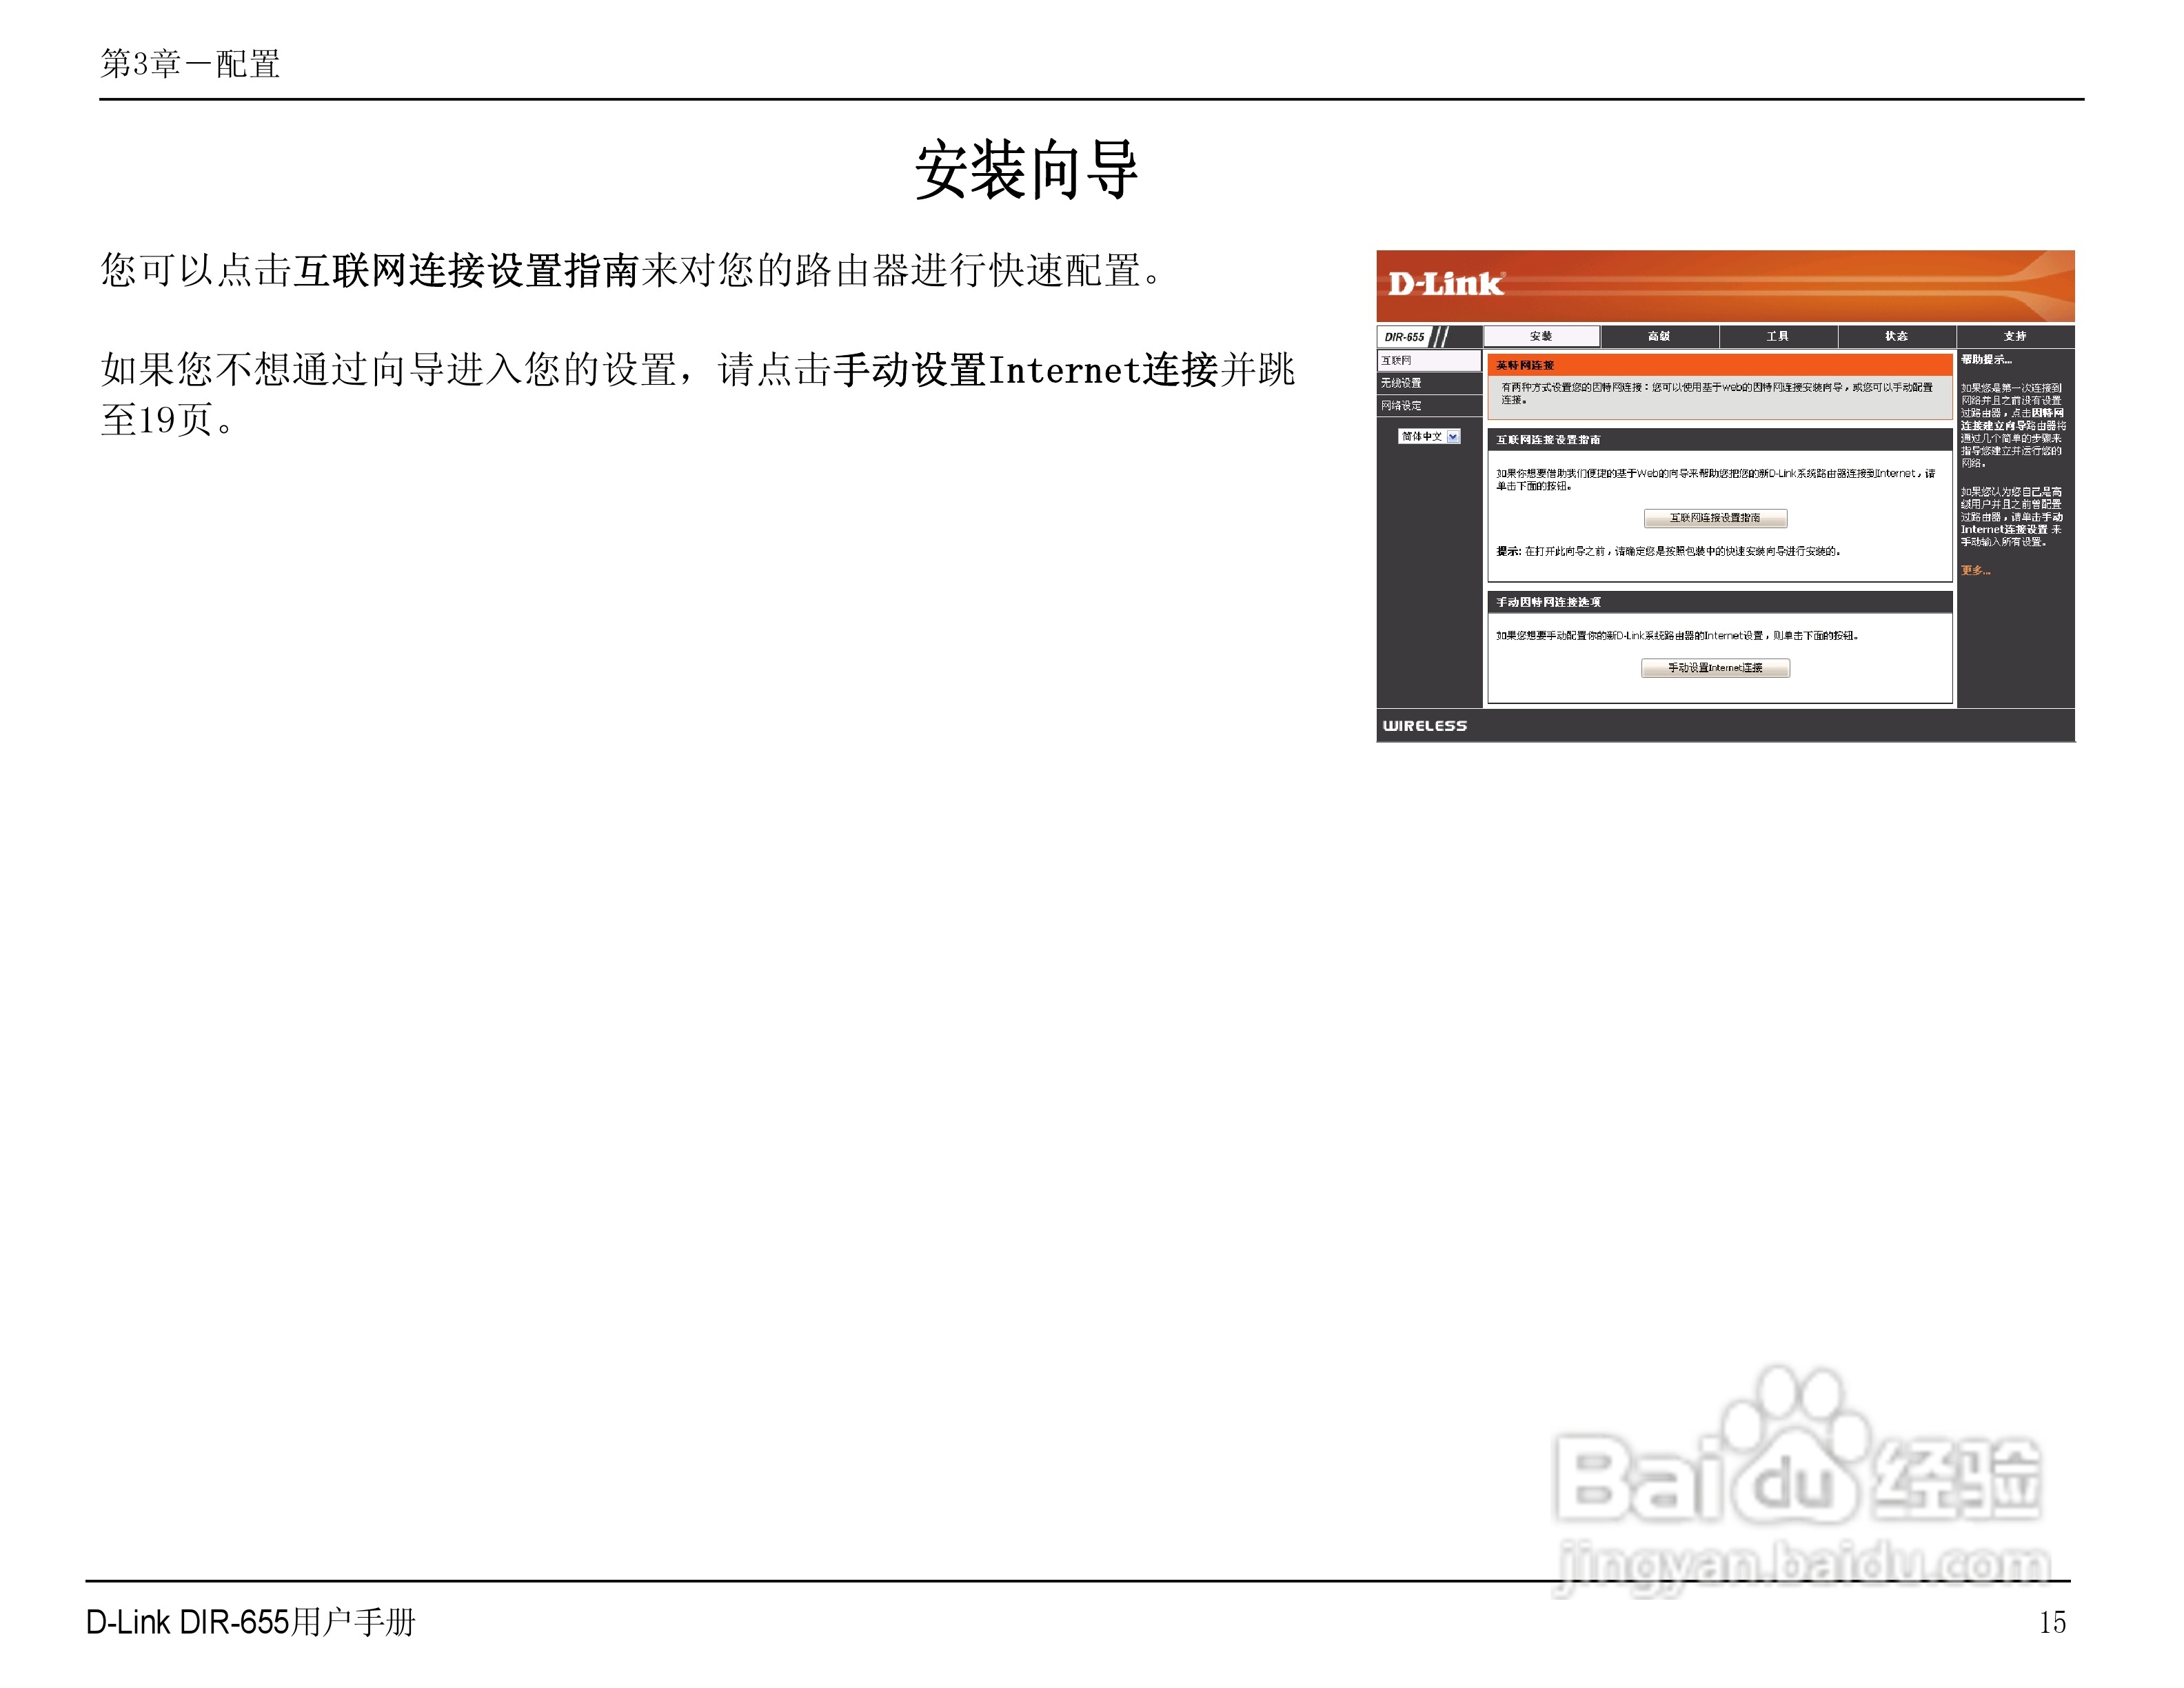Expand the 简体中文 language dropdown
This screenshot has height=1688, width=2184.
coord(1453,437)
